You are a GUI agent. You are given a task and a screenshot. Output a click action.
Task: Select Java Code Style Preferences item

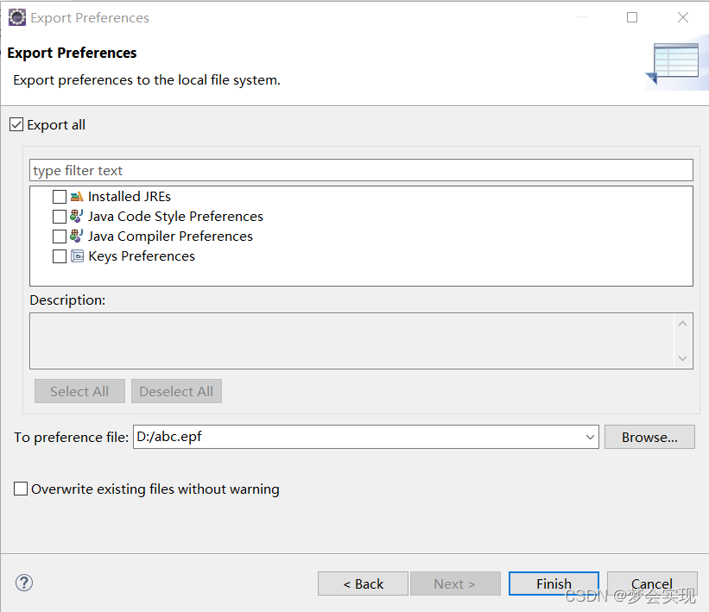tap(175, 216)
